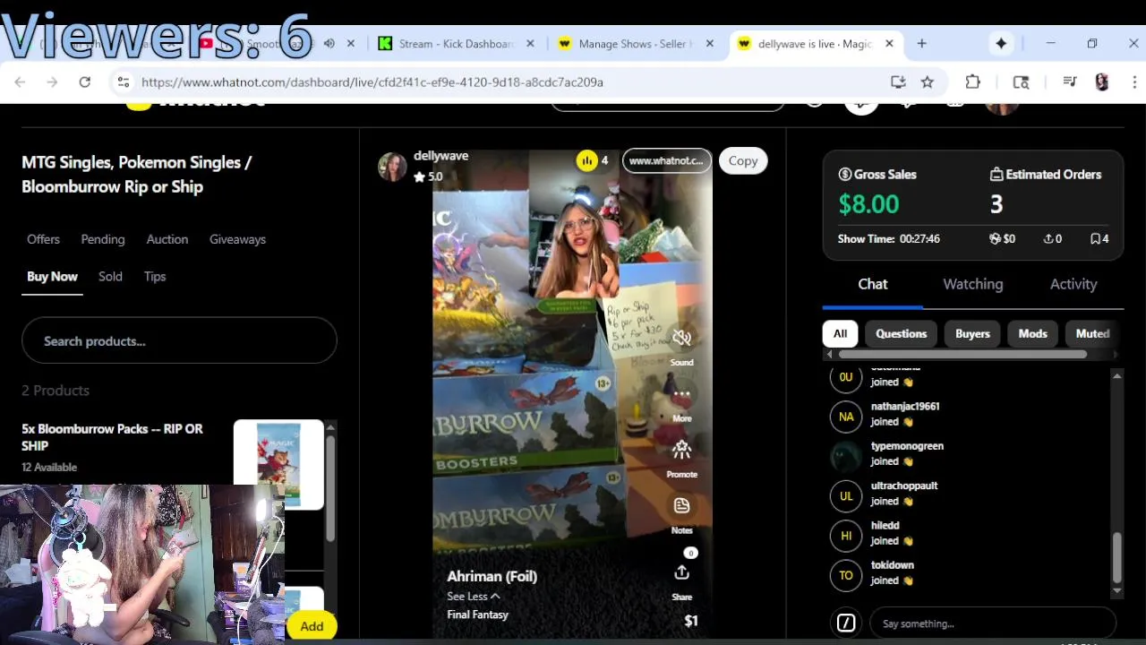Open the More options icon on video
Screen dimensions: 1146x645
681,394
